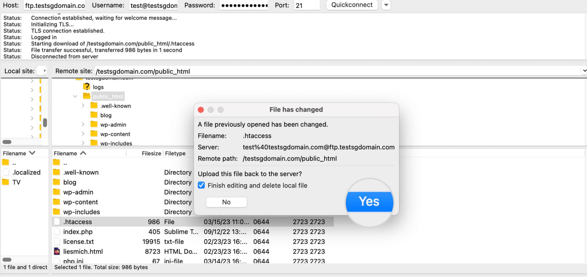Click the '1 file and 1 direct' status text
This screenshot has width=587, height=277.
point(25,267)
